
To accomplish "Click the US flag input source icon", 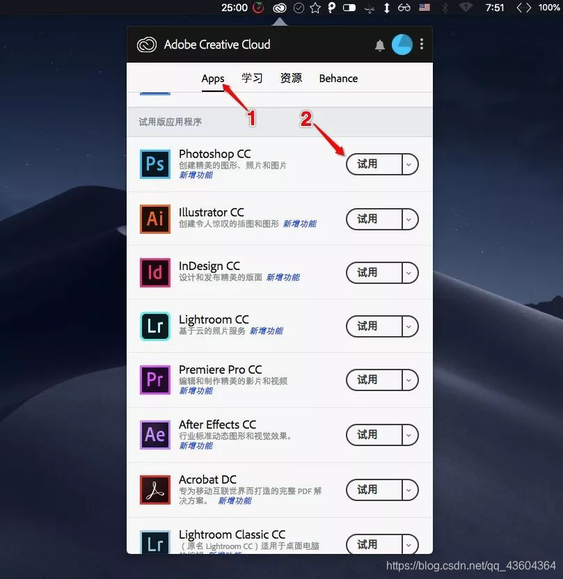I will point(425,8).
